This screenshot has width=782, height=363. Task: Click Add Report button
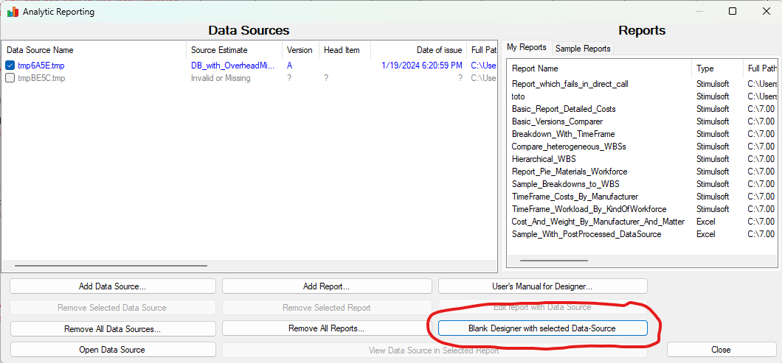326,286
